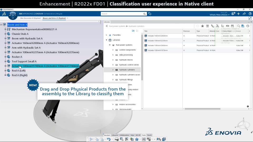Switch to the Bee Excavator A (Explore) tab

(x=31, y=18)
